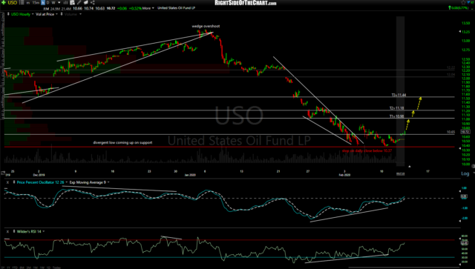Screen dimensions: 475x269
Task: Select the Today range at bottom
Action: 56,268
